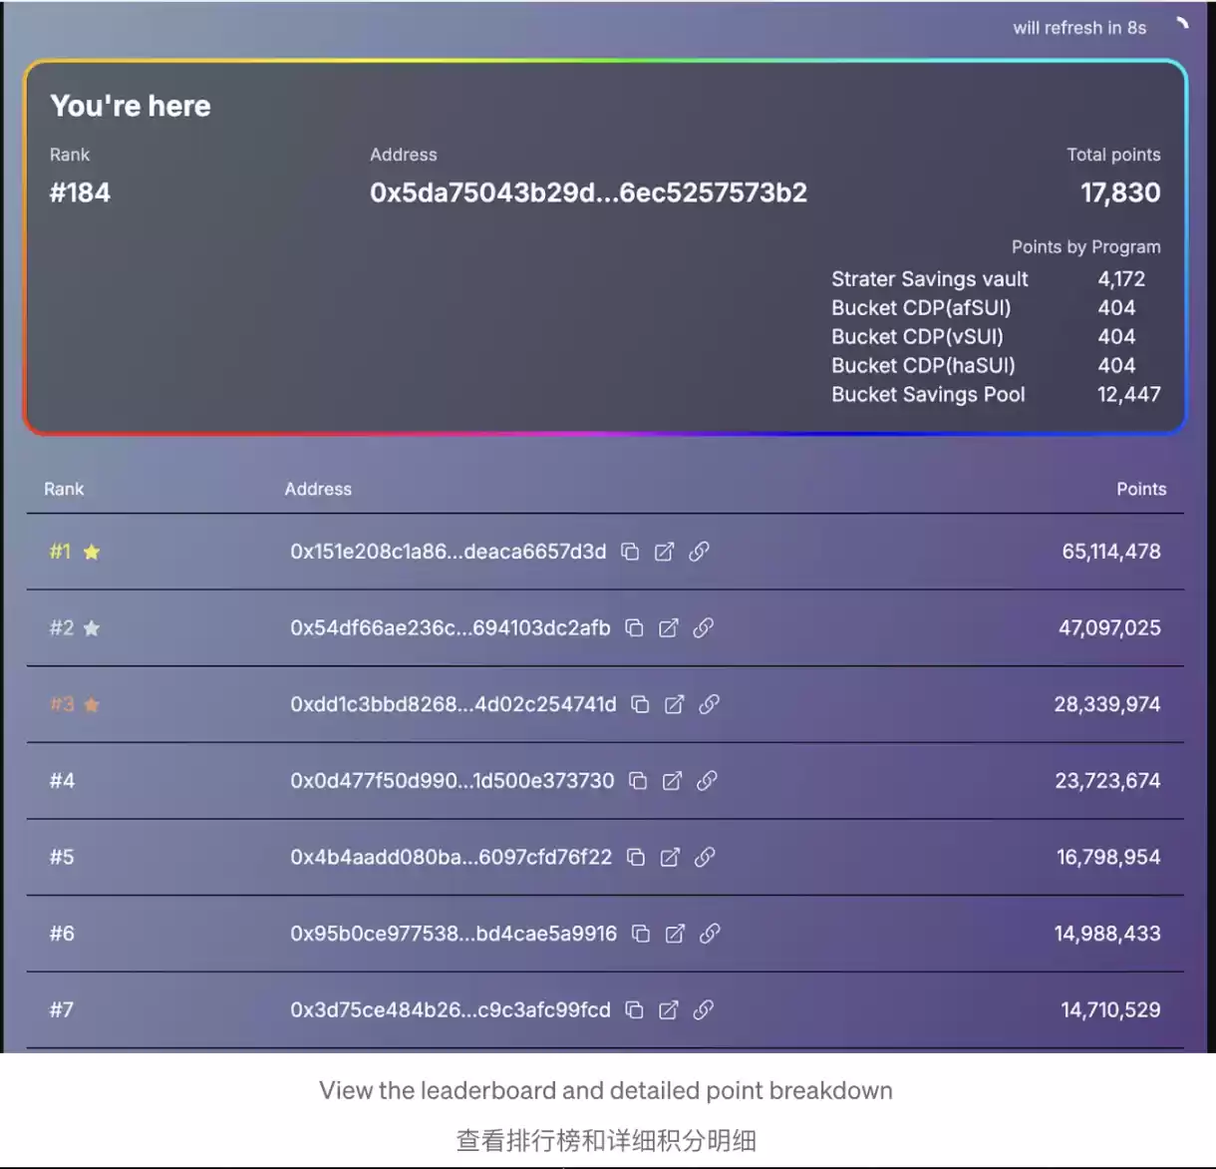Click silver star beside rank #2
This screenshot has width=1216, height=1169.
coord(92,628)
